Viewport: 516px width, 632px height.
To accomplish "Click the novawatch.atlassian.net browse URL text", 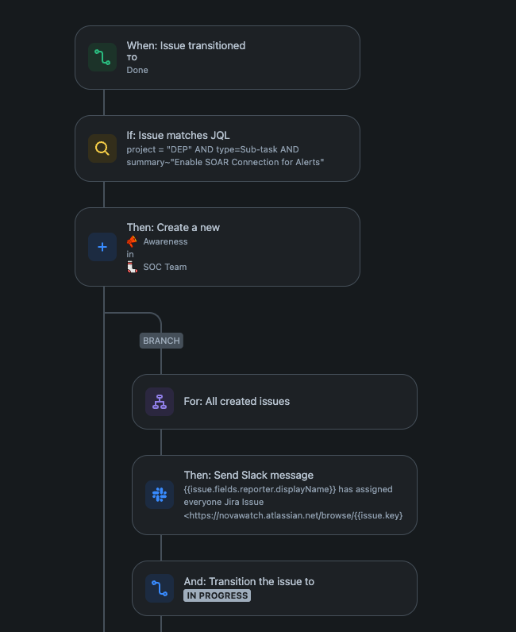I will pyautogui.click(x=293, y=515).
